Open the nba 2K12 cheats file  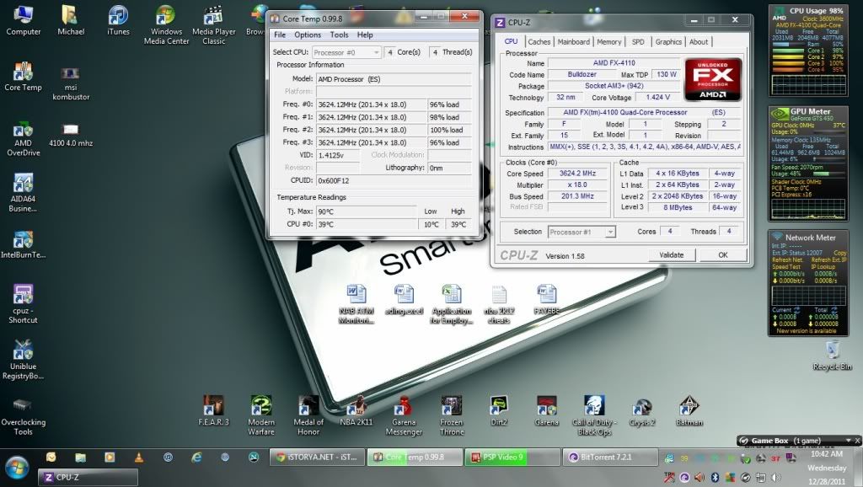click(499, 304)
